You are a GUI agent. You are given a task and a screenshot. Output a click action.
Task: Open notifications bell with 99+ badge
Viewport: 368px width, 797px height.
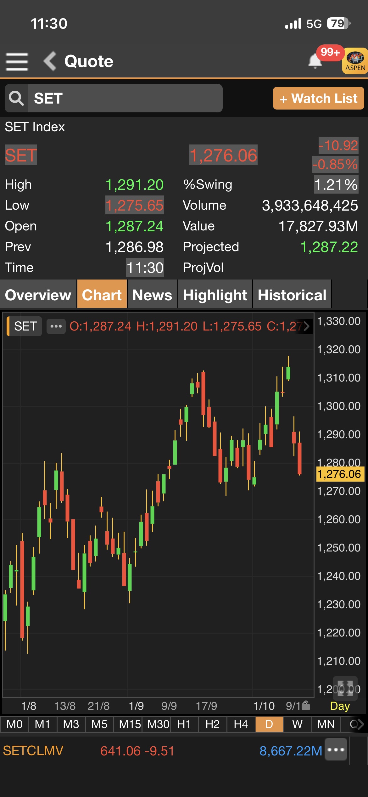tap(315, 61)
